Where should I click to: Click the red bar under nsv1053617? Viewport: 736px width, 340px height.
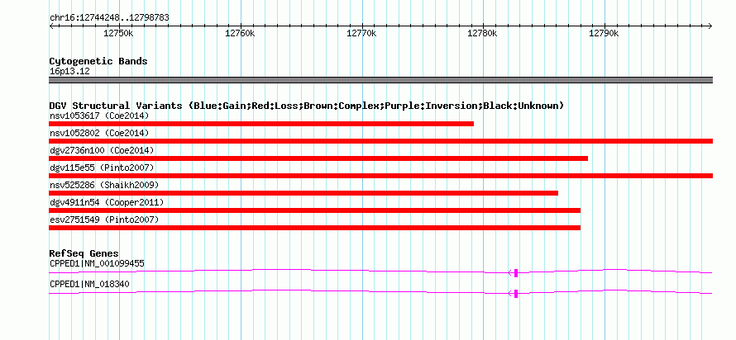(261, 124)
